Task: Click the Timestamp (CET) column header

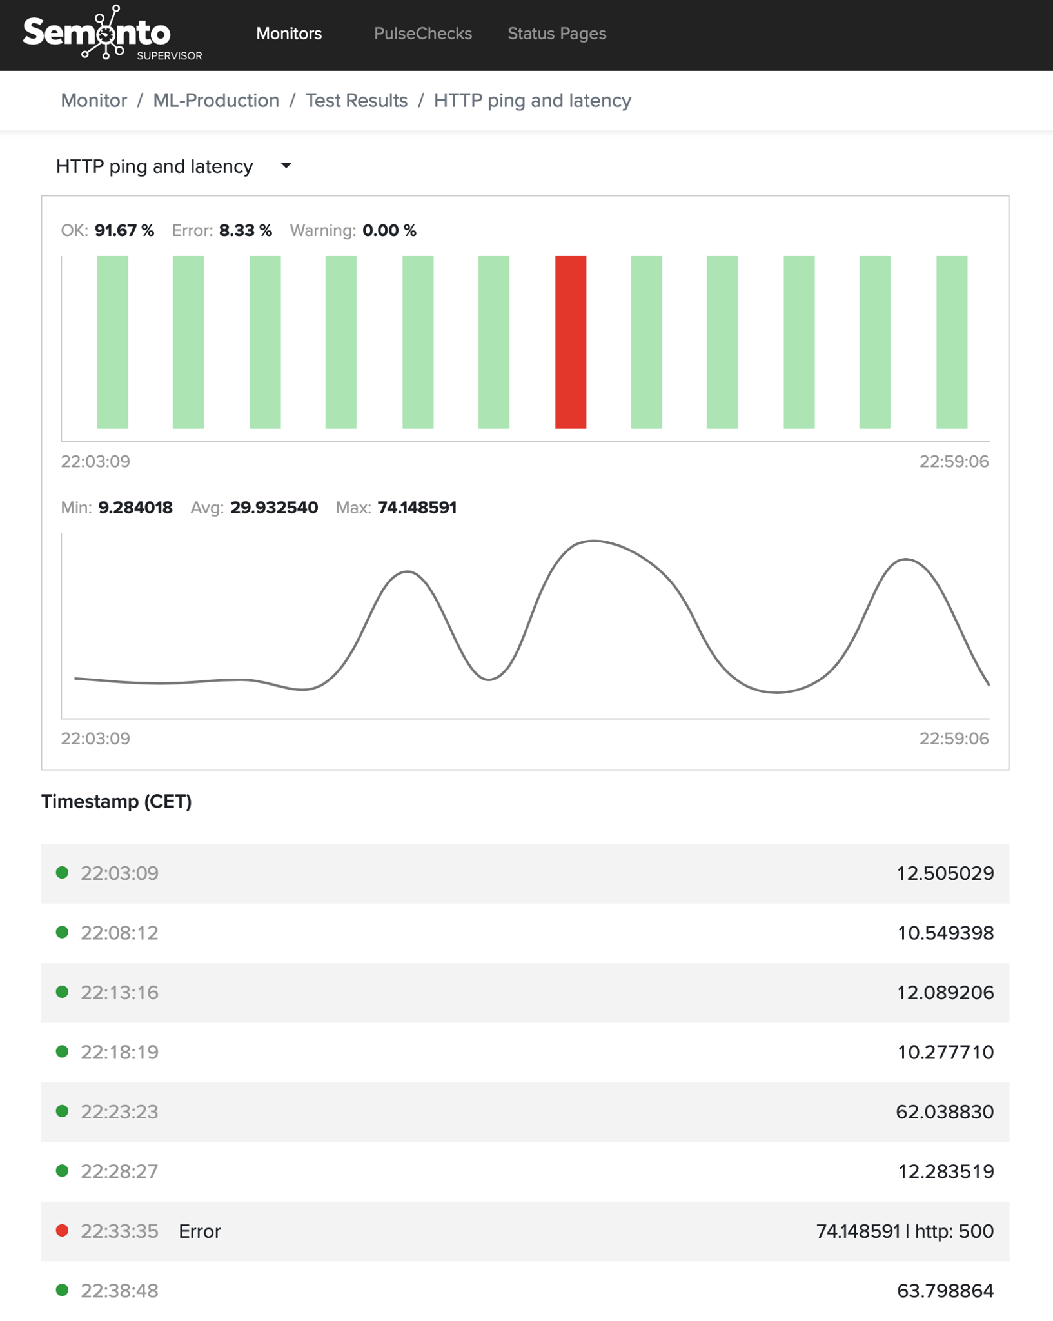Action: pyautogui.click(x=117, y=802)
